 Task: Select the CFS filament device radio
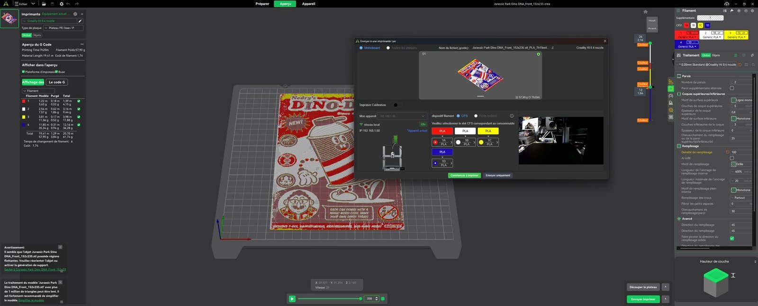458,116
